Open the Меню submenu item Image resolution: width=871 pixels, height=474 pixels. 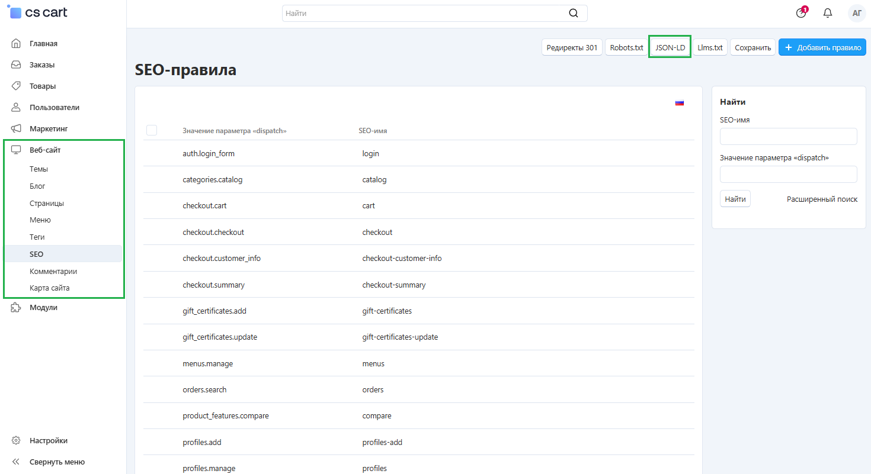point(40,220)
